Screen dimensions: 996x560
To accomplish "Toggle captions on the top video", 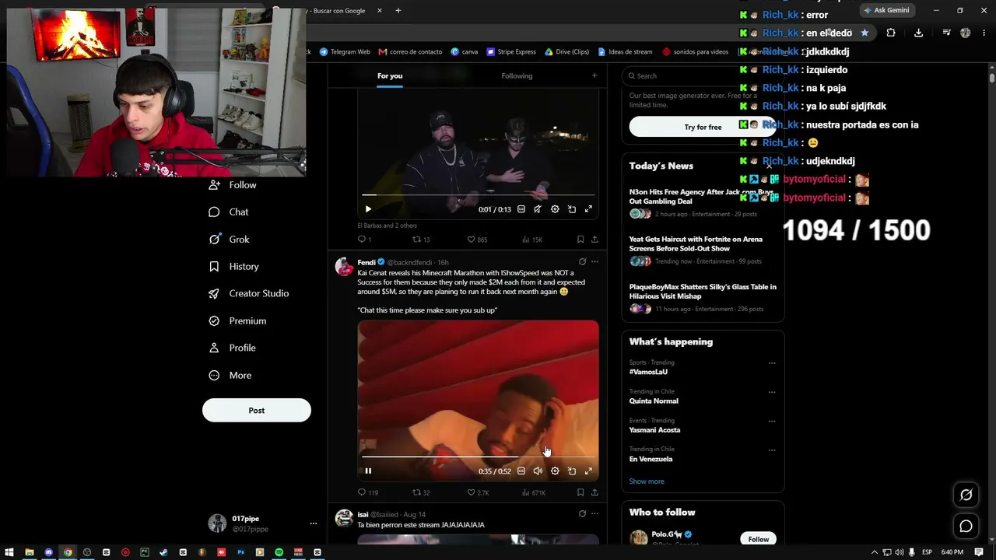I will (521, 209).
